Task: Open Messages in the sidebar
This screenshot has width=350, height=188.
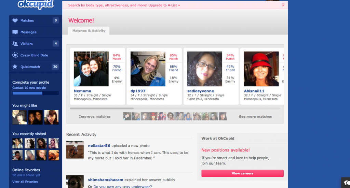Action: click(x=36, y=32)
